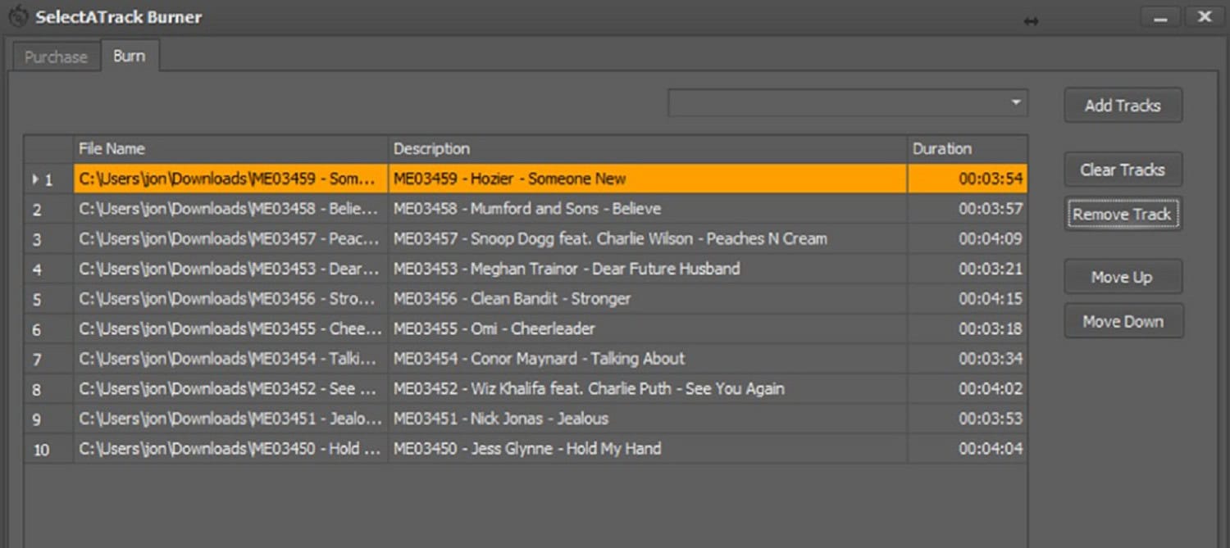Click file name cell 'ME03459 - Som...'

[x=230, y=179]
